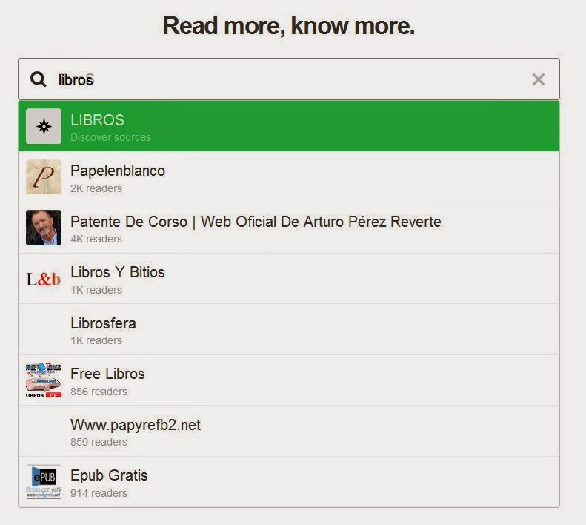Click the 856 readers count text
Viewport: 586px width, 525px height.
(99, 392)
